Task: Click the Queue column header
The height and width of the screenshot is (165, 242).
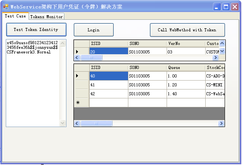Action: click(186, 67)
